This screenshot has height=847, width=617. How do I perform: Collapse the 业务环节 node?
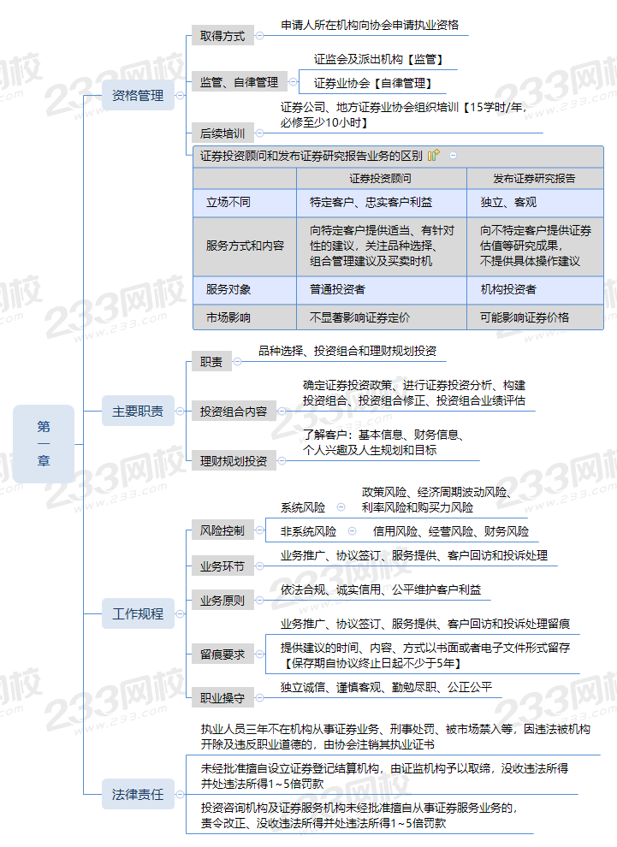tap(260, 566)
